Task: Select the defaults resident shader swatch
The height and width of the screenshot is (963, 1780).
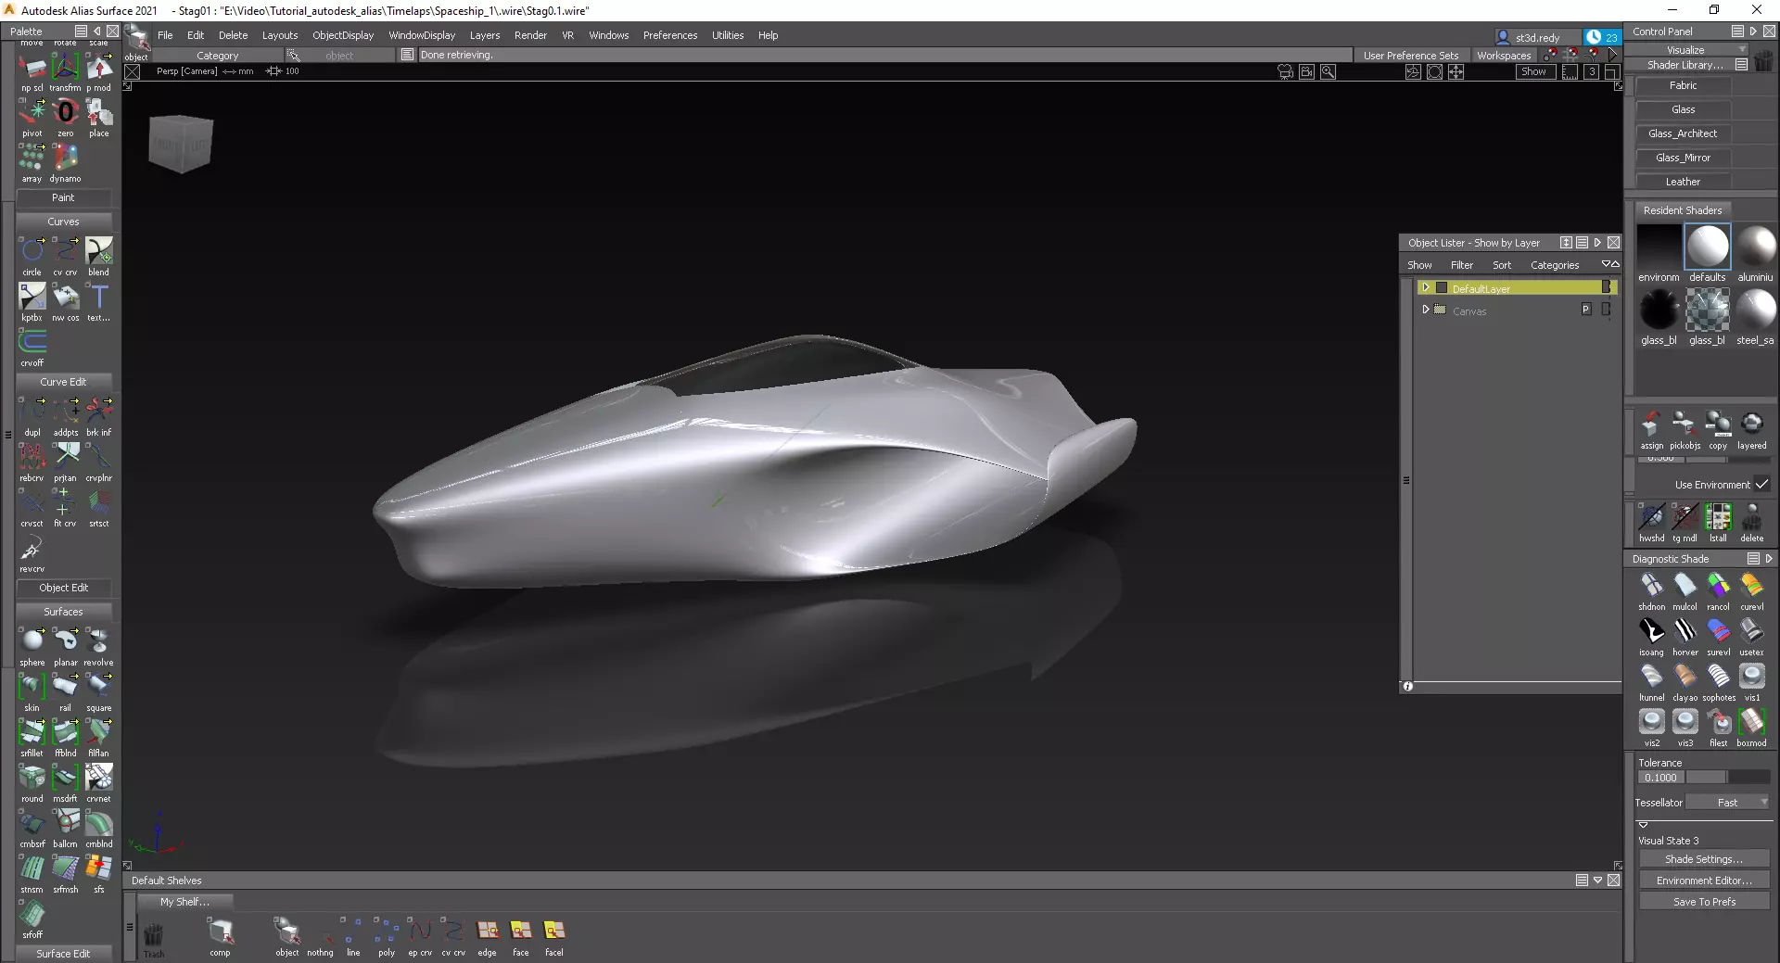Action: (1707, 247)
